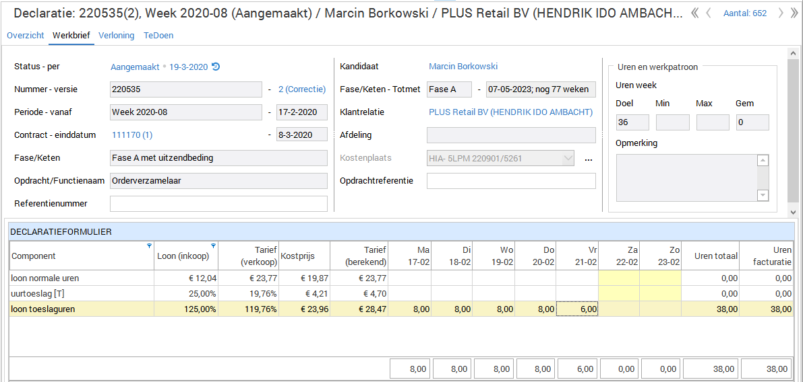Click into the Referentienummer field
This screenshot has height=382, width=803.
point(218,204)
